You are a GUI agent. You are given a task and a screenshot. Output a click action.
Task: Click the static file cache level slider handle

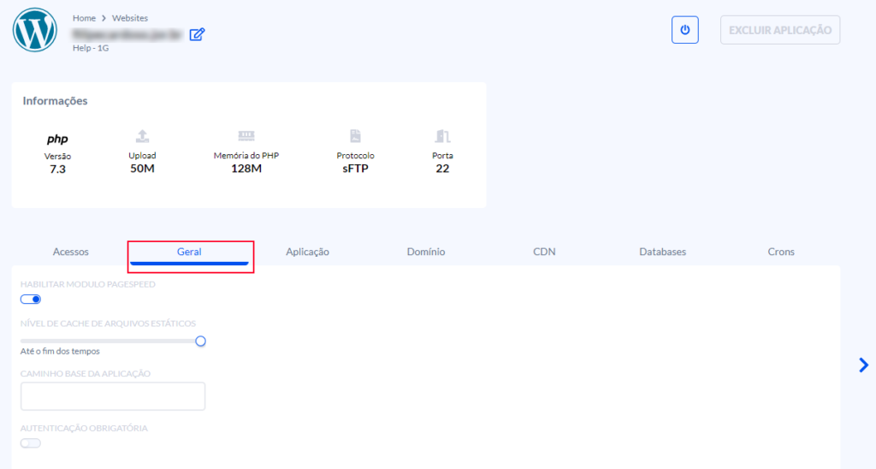point(200,341)
